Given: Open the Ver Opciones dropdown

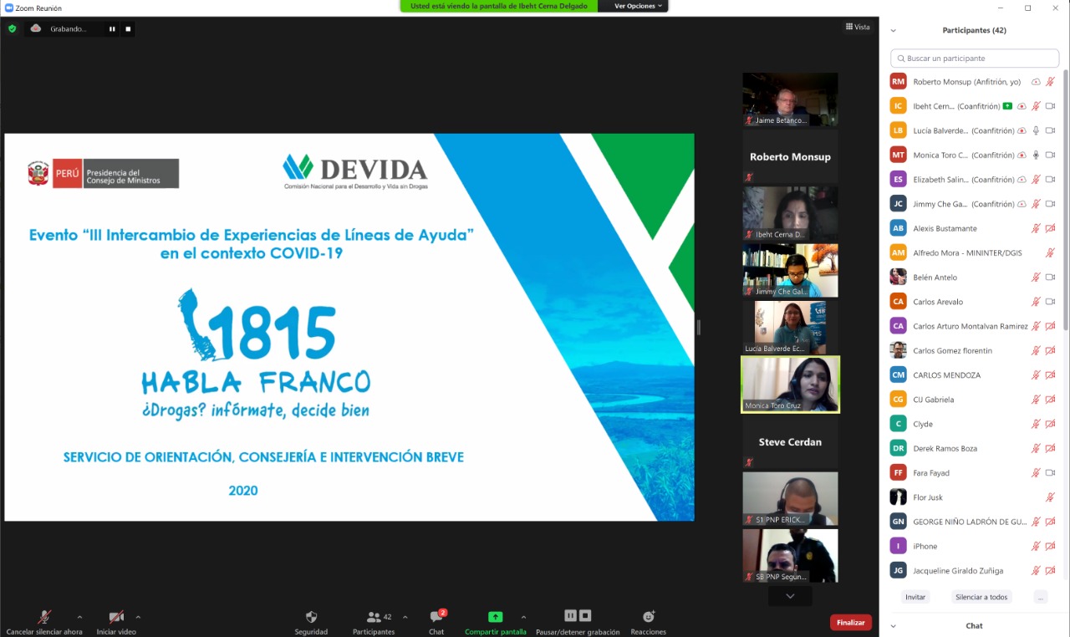Looking at the screenshot, I should (x=639, y=6).
